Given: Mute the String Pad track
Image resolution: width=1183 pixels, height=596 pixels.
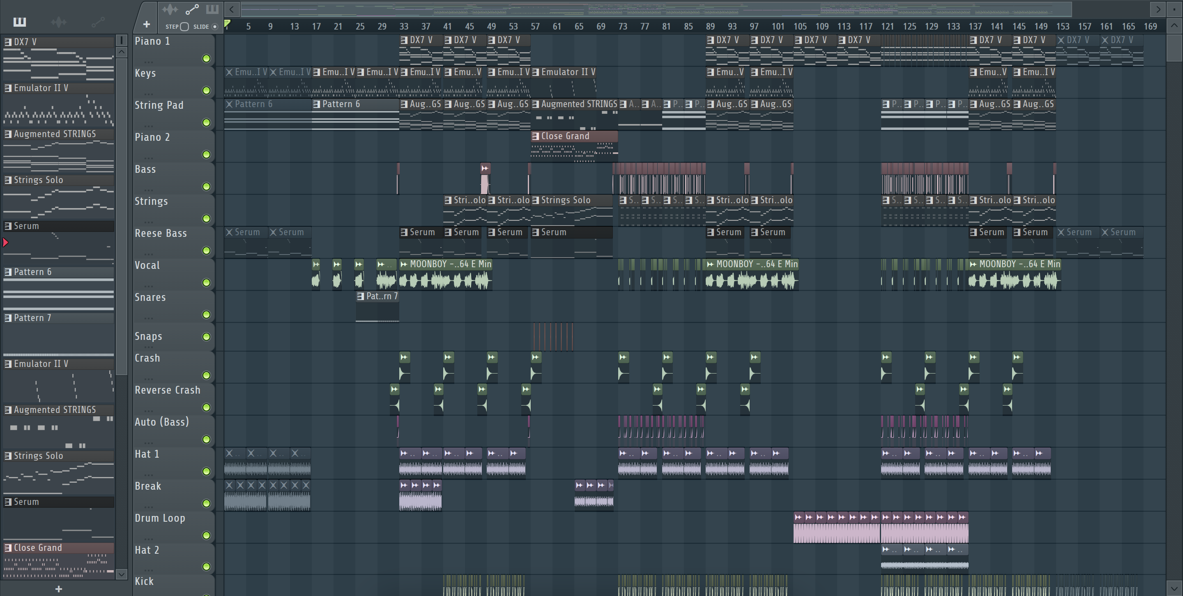Looking at the screenshot, I should 206,122.
